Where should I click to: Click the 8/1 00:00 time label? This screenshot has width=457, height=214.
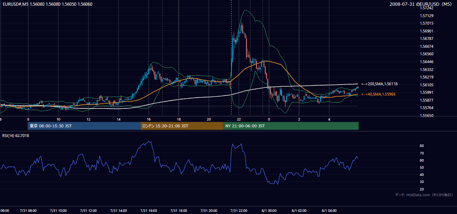269,211
